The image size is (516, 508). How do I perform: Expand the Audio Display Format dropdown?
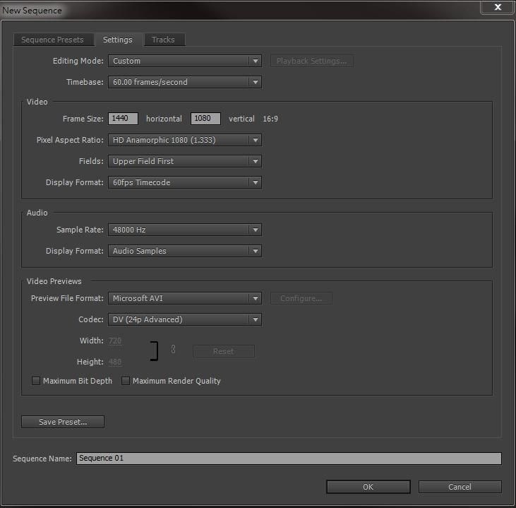tap(185, 251)
